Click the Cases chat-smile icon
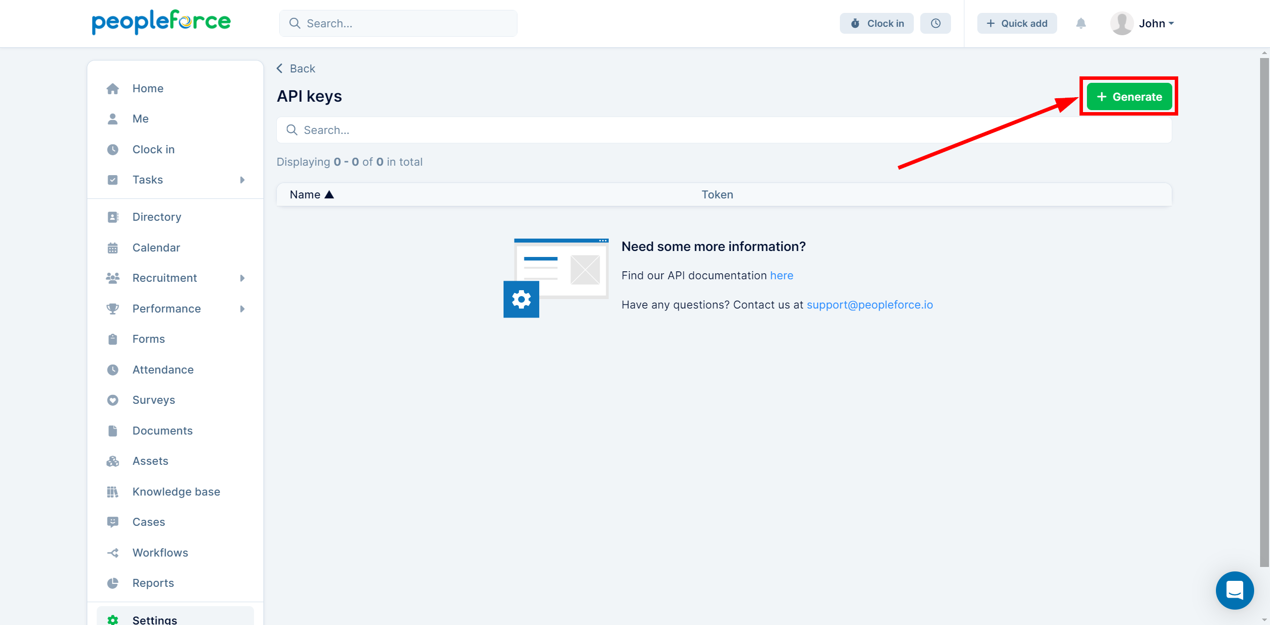 click(113, 522)
